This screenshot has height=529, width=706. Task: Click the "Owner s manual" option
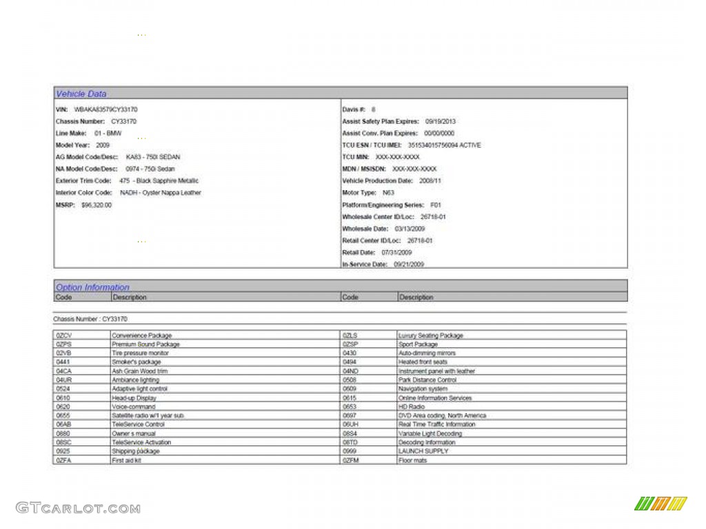[x=134, y=434]
